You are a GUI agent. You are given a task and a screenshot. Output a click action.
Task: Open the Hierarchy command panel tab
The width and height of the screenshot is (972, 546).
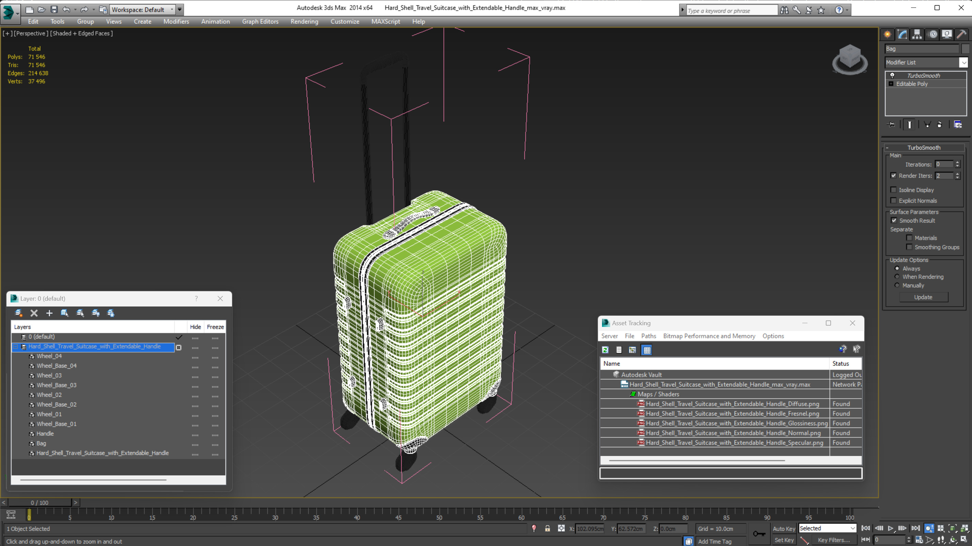point(917,34)
